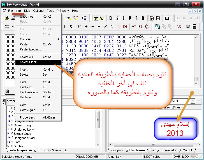Click the modulus (%) operation icon
The width and height of the screenshot is (204, 160).
(x=112, y=27)
